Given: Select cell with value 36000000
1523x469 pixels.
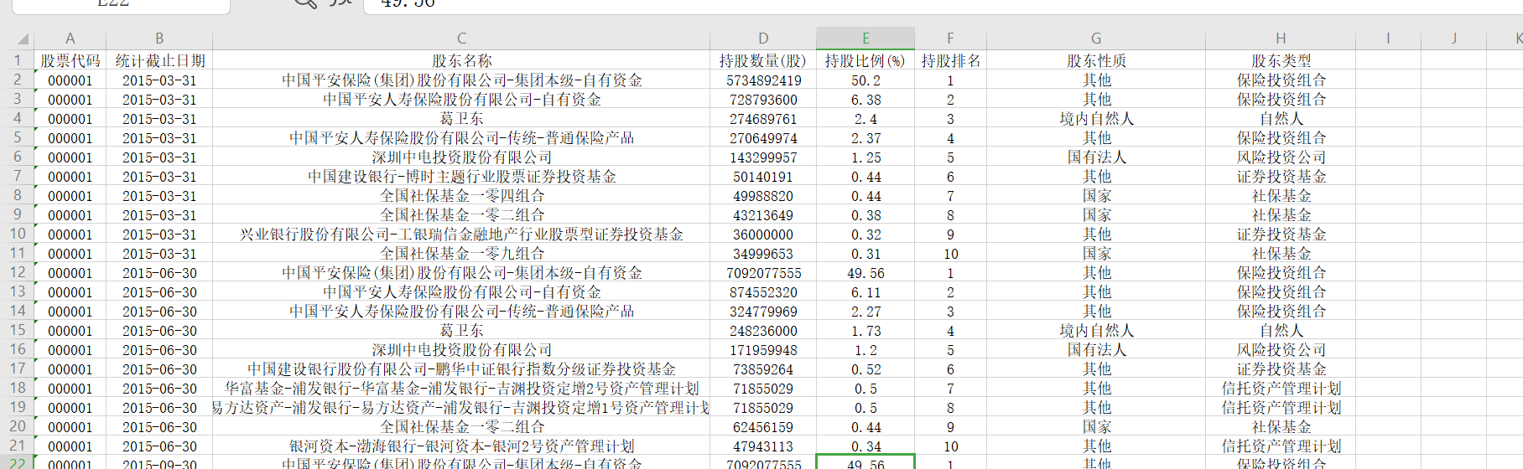Looking at the screenshot, I should click(763, 234).
